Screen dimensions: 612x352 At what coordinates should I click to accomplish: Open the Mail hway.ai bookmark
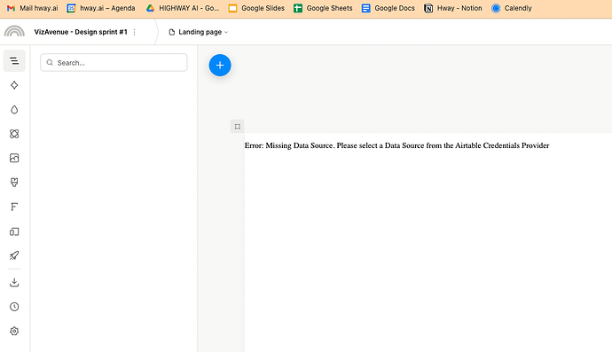point(33,8)
